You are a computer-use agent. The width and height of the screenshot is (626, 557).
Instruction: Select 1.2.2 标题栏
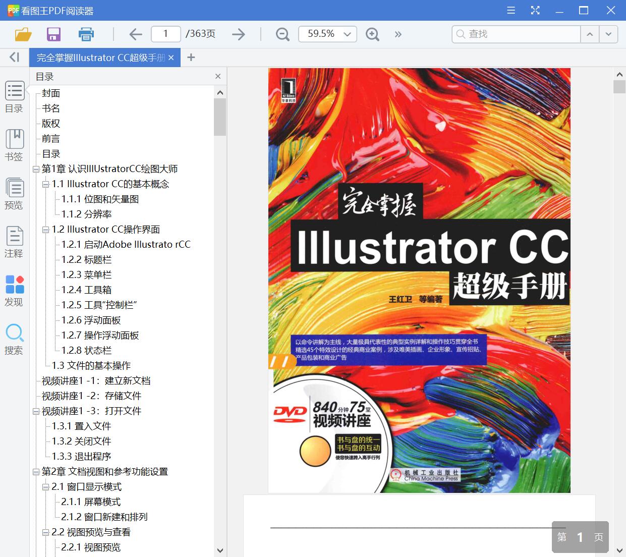pos(86,260)
